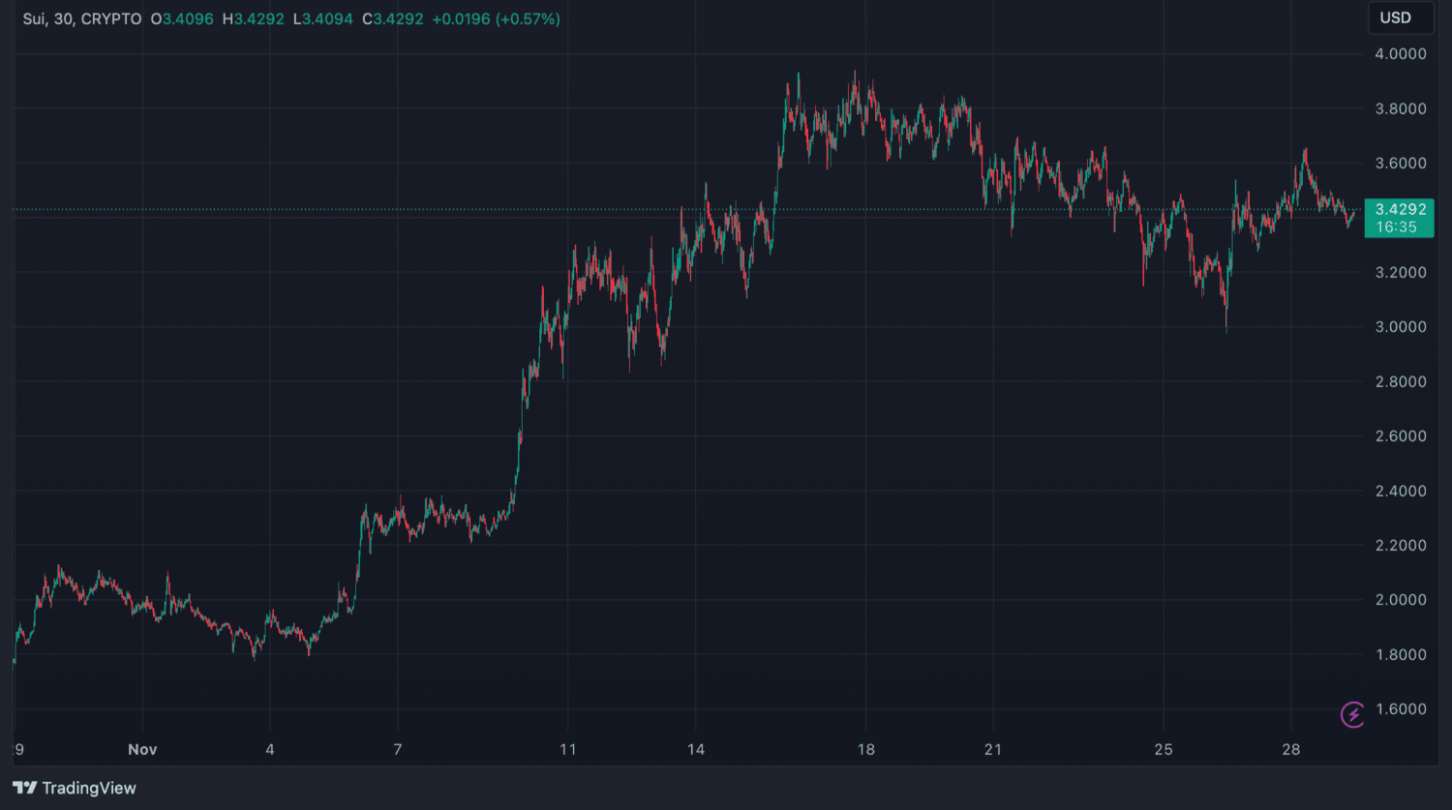1452x810 pixels.
Task: Click the purple lightning bolt icon
Action: (1352, 715)
